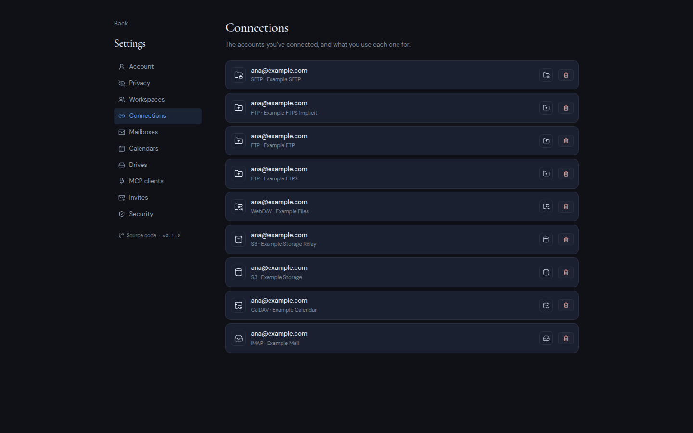693x433 pixels.
Task: Click the 'S3 · Example Storage Relay' label
Action: (x=283, y=244)
